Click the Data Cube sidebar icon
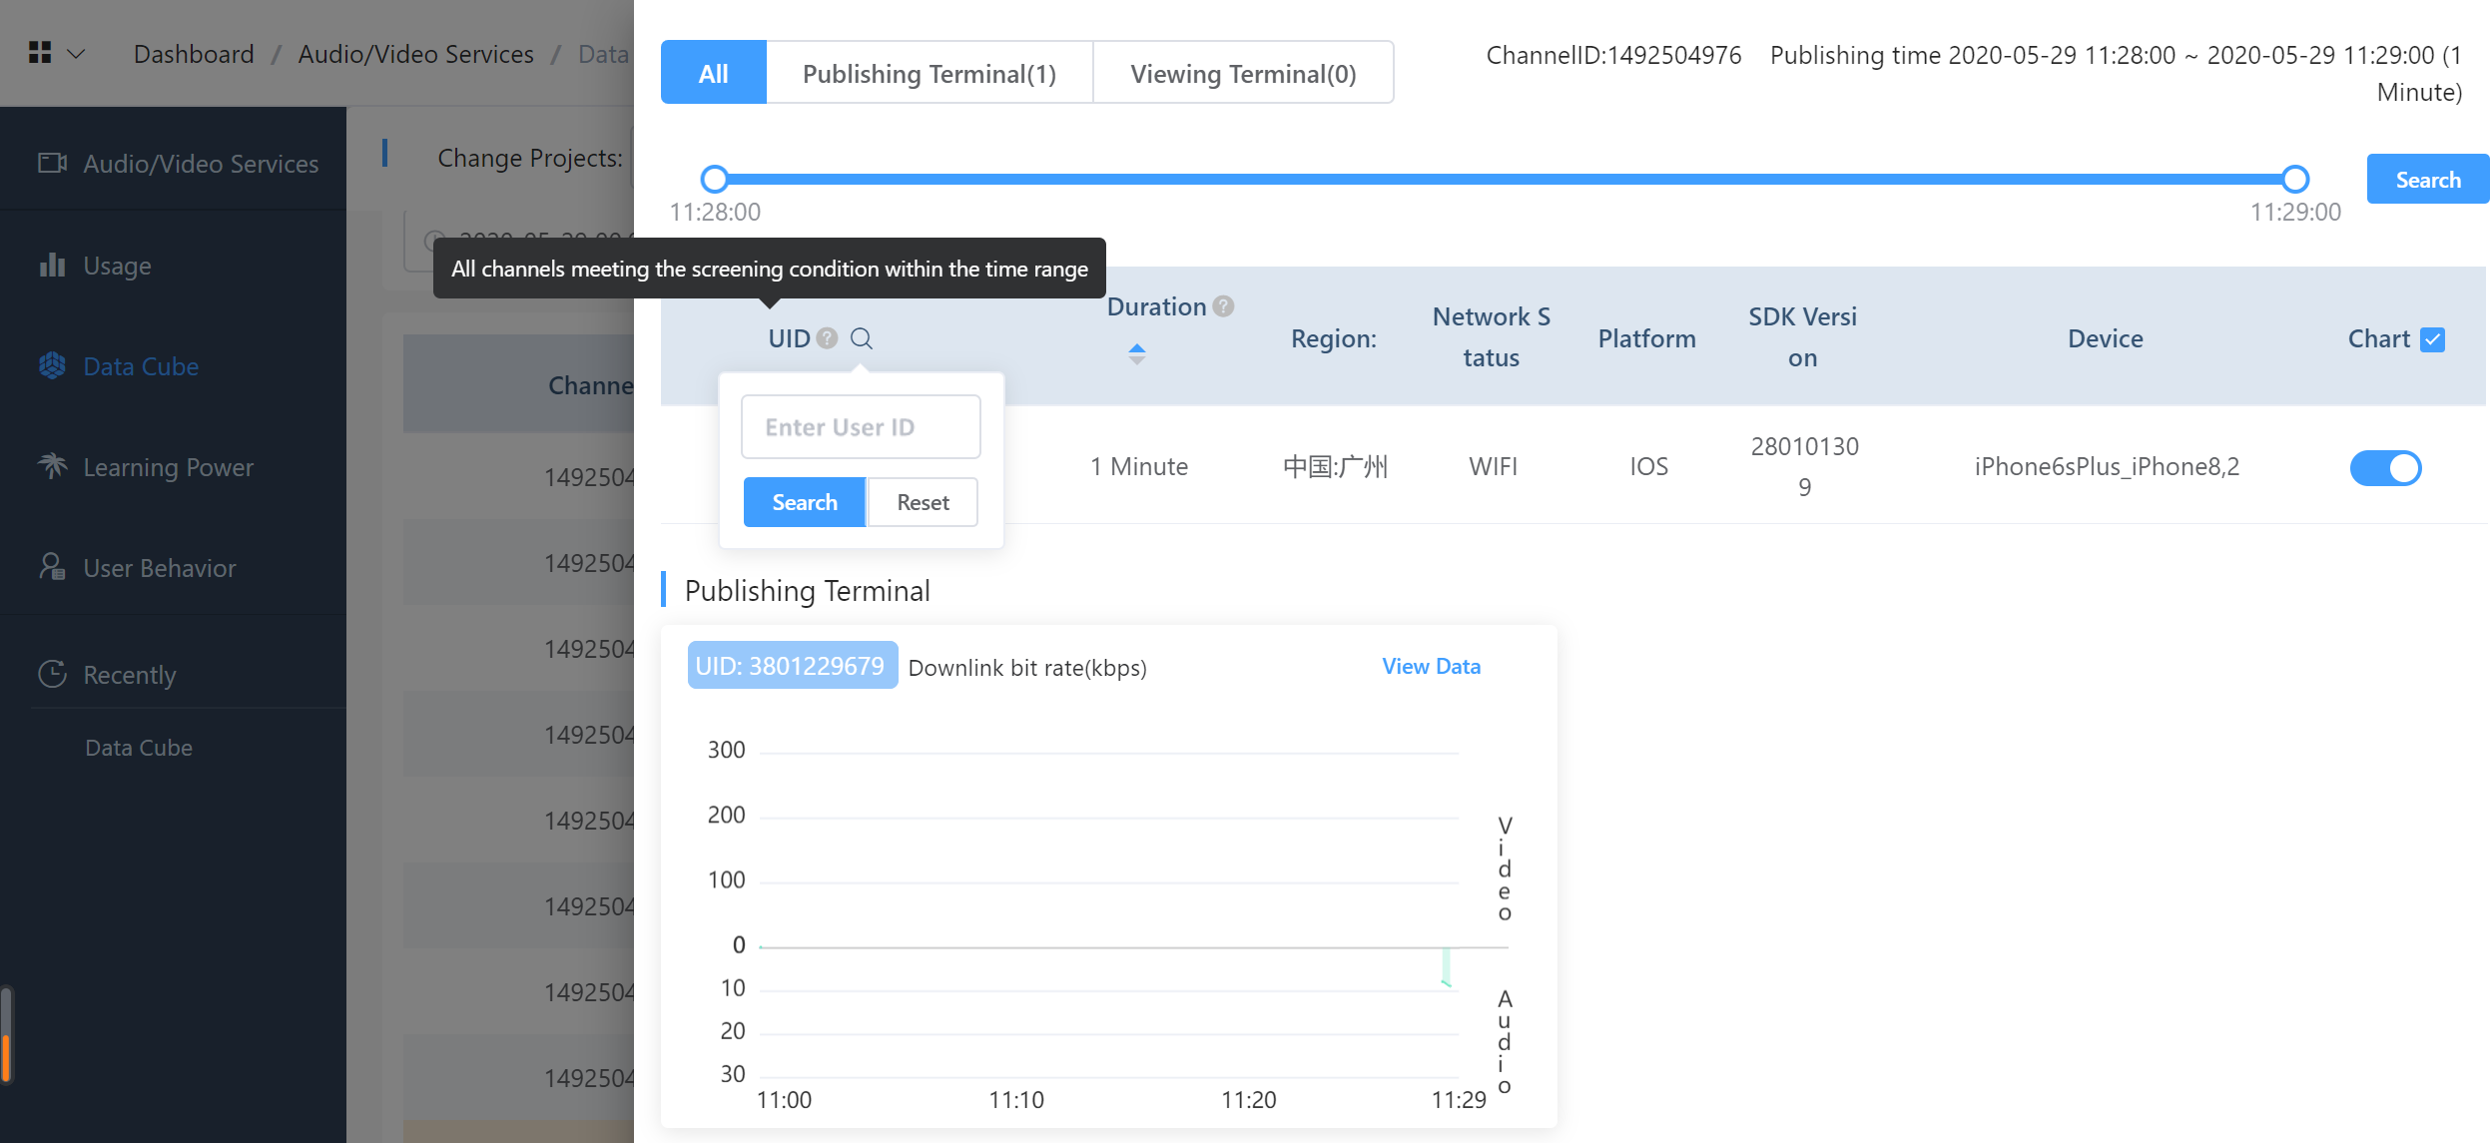 point(52,365)
